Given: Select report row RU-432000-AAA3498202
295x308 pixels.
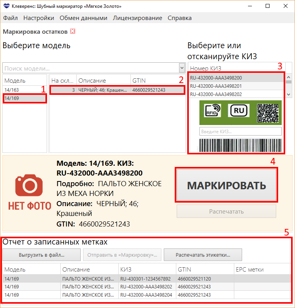Looking at the screenshot, I should [147, 287].
